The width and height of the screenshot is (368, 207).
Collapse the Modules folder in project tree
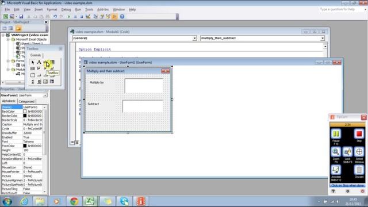pos(8,70)
